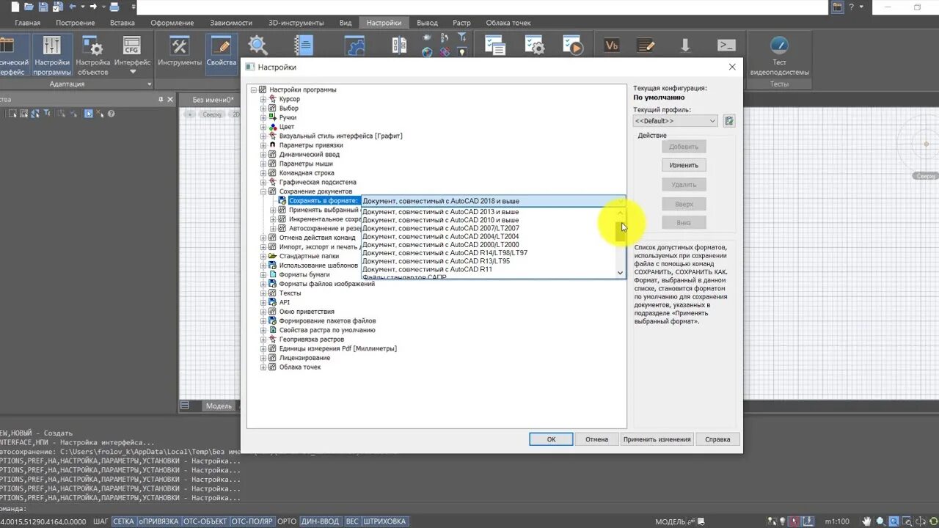This screenshot has width=939, height=528.
Task: Click the Open file quick access icon
Action: click(28, 7)
